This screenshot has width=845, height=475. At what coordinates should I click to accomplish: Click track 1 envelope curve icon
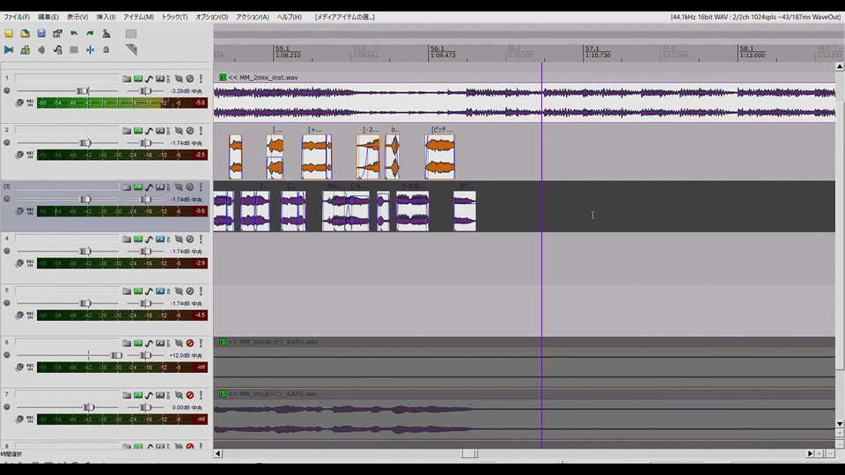pos(149,78)
